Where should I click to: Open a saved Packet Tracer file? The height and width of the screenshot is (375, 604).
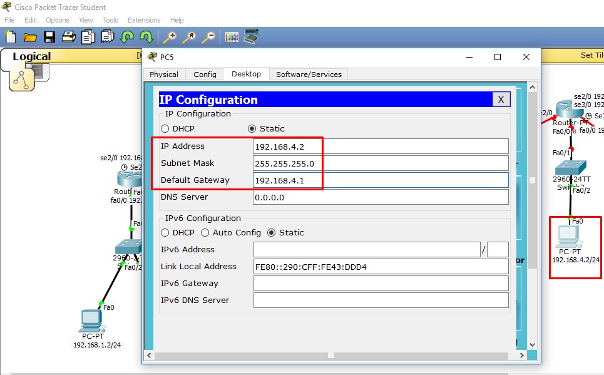30,36
